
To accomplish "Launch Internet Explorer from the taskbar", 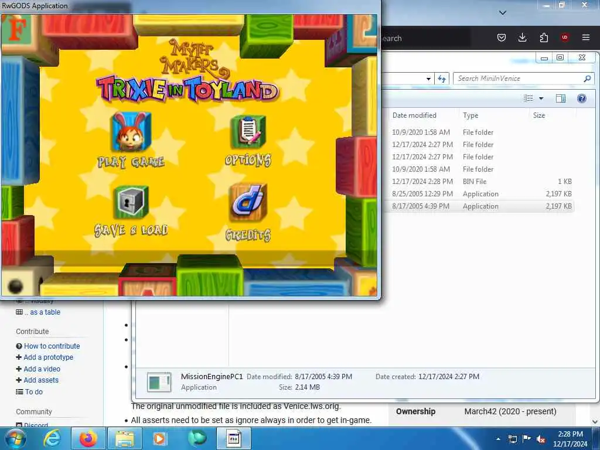I will click(52, 438).
